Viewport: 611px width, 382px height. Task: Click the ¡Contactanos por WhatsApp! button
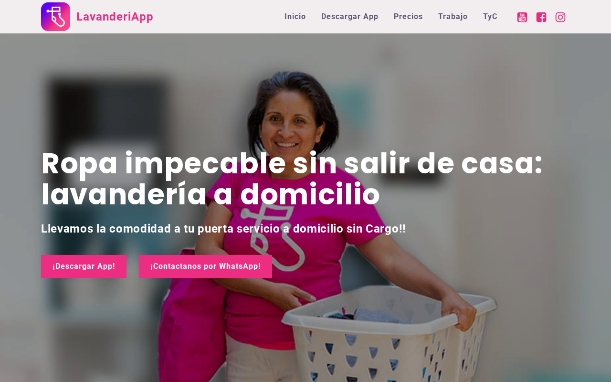point(206,266)
